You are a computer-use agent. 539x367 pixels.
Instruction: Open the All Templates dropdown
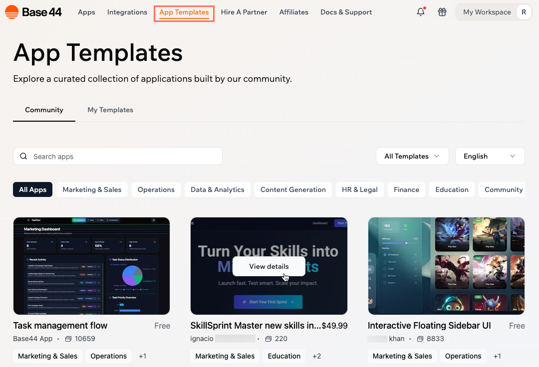pyautogui.click(x=412, y=156)
